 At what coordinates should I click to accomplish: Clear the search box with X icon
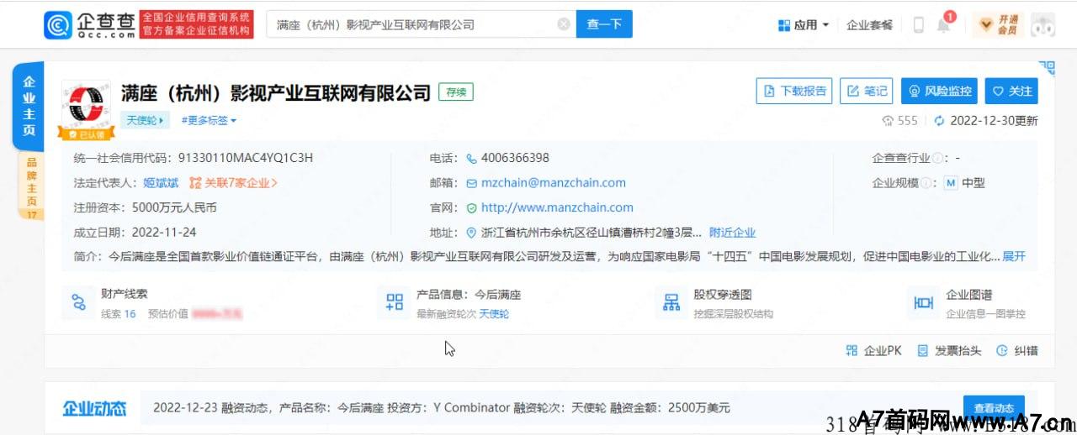(x=564, y=24)
